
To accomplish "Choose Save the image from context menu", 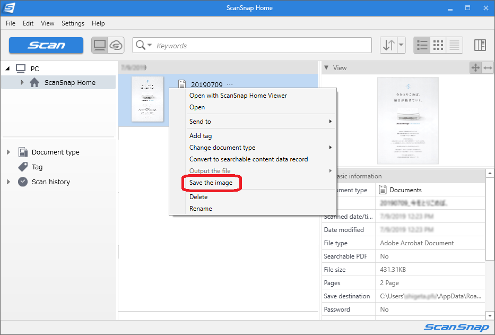I will point(211,183).
